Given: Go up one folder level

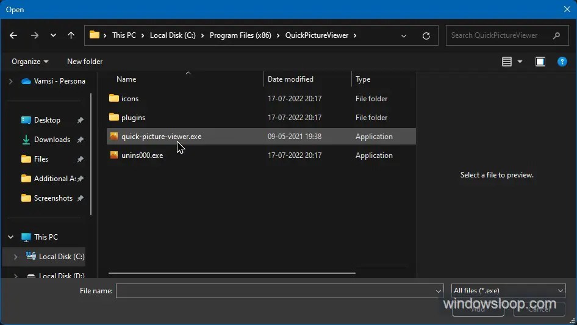Looking at the screenshot, I should click(x=71, y=35).
